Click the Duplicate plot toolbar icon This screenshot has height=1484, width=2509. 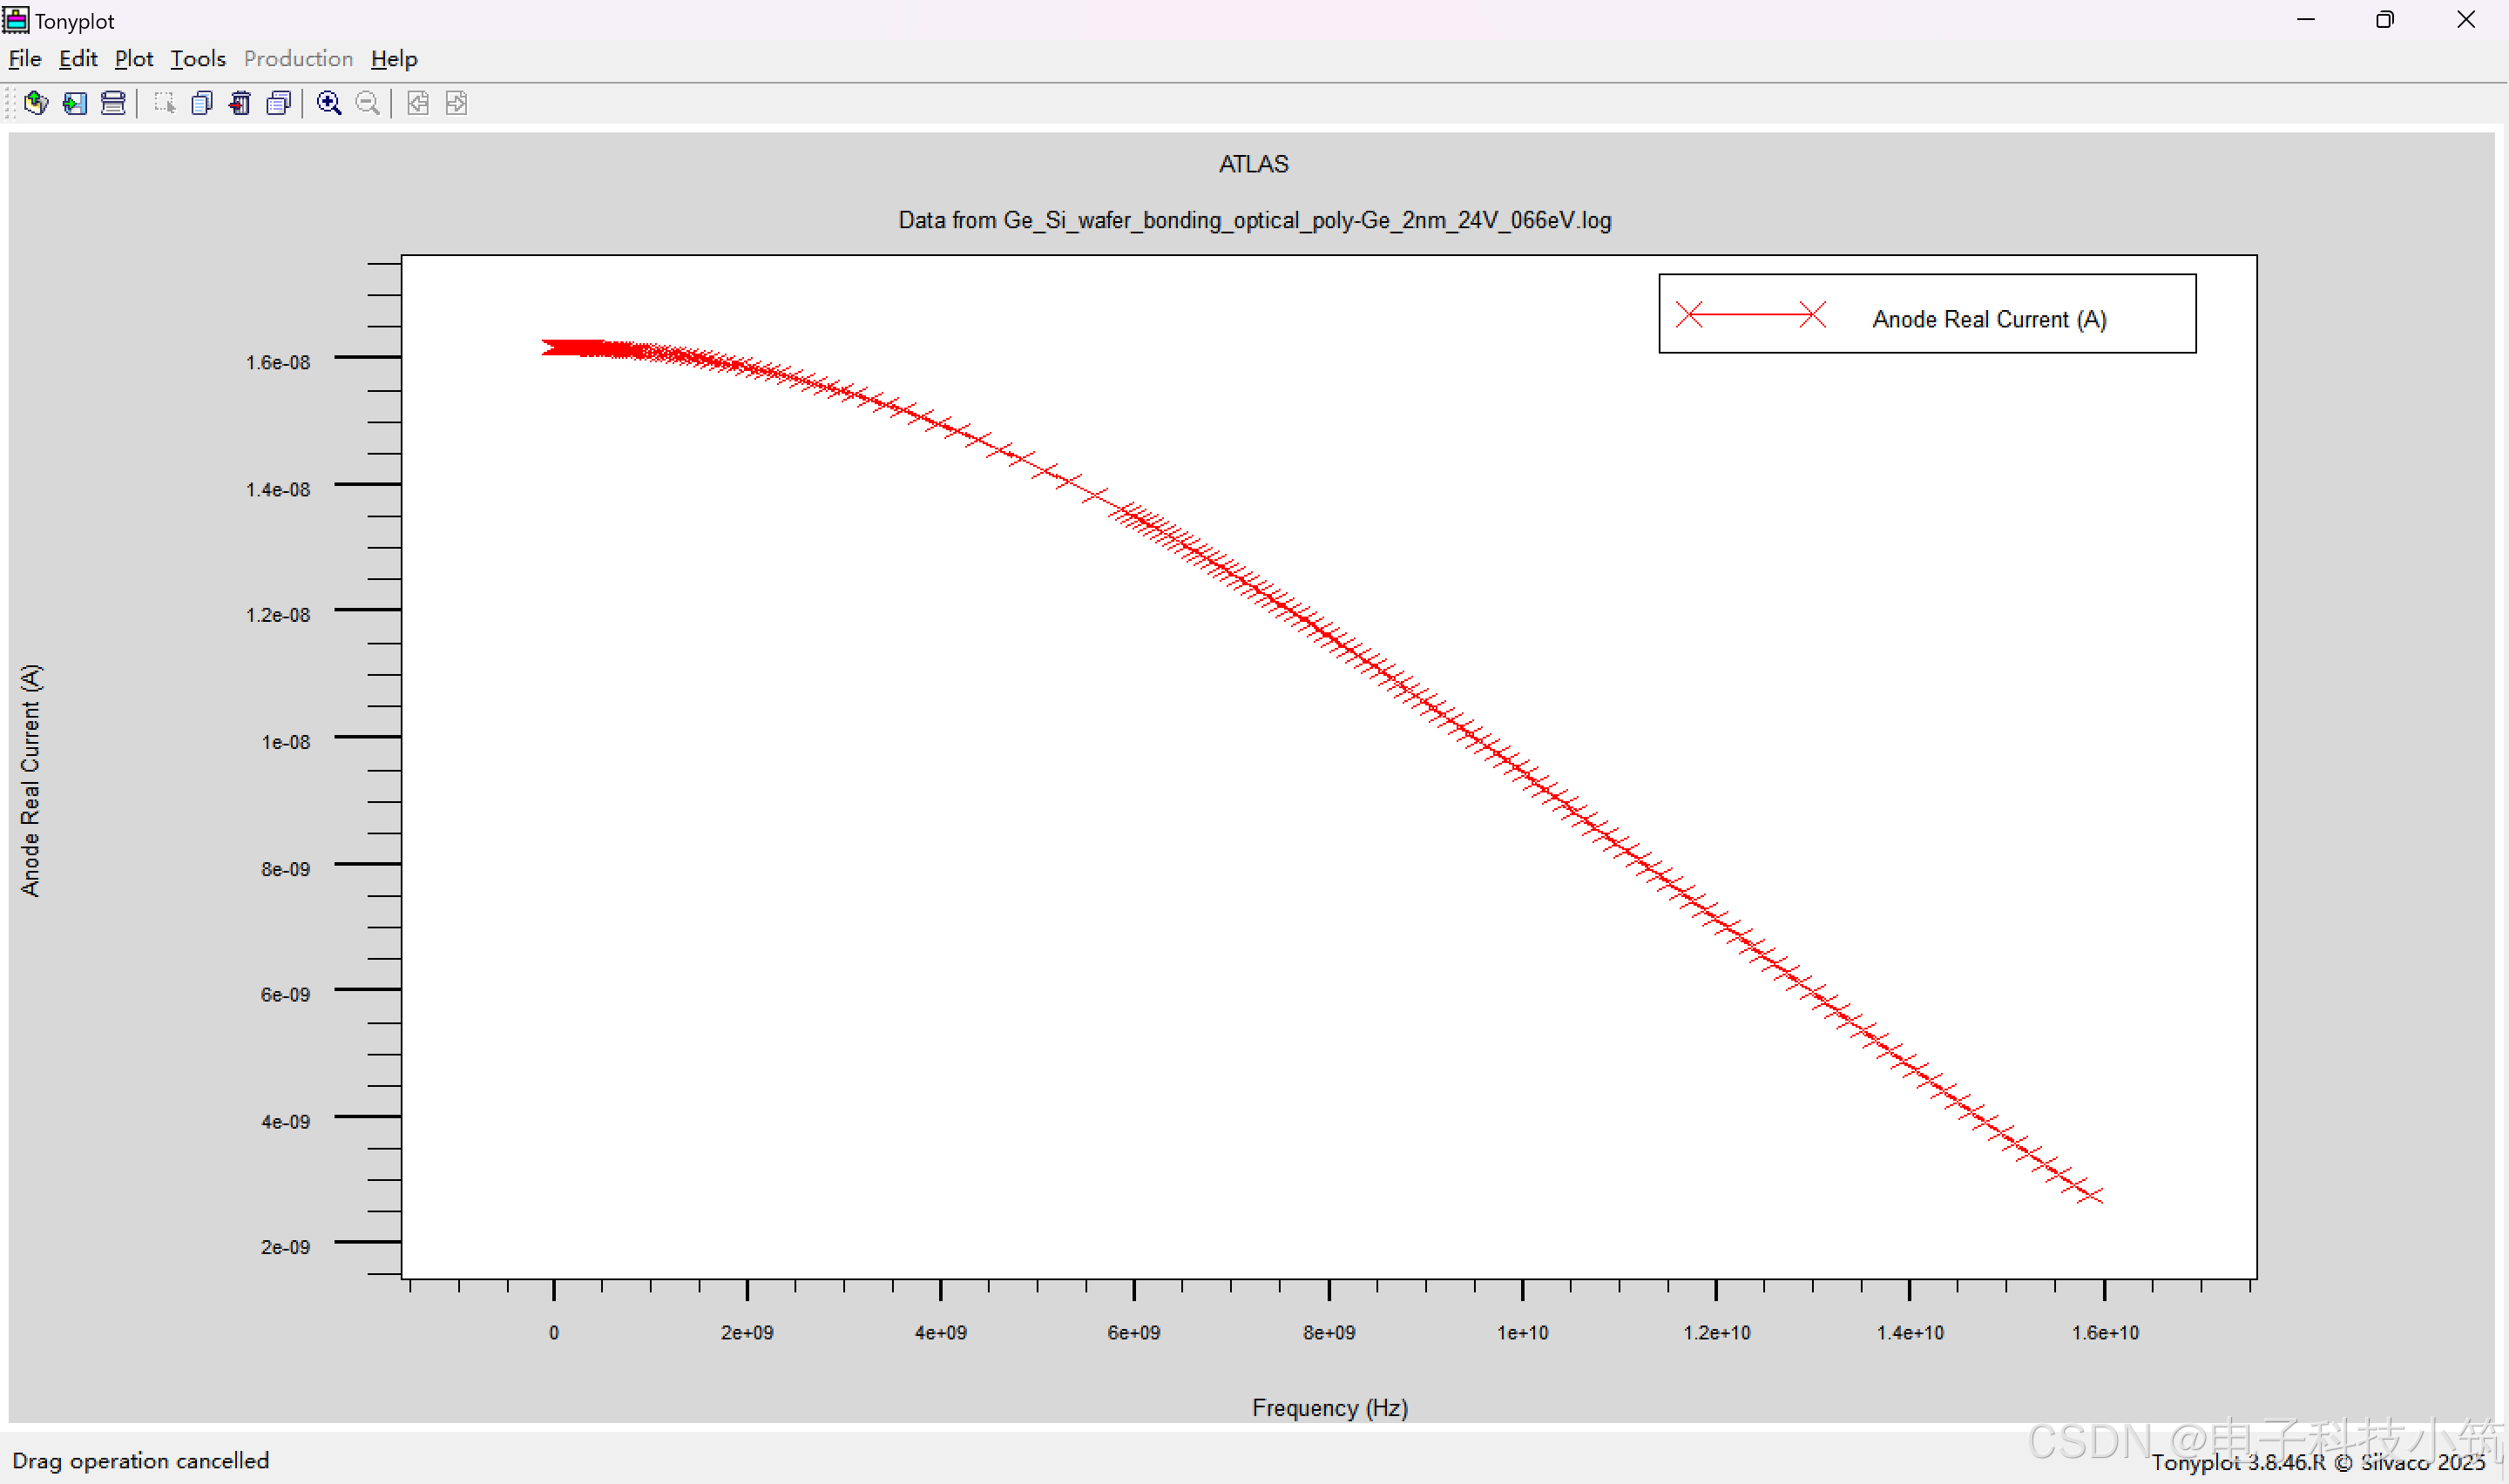click(202, 103)
